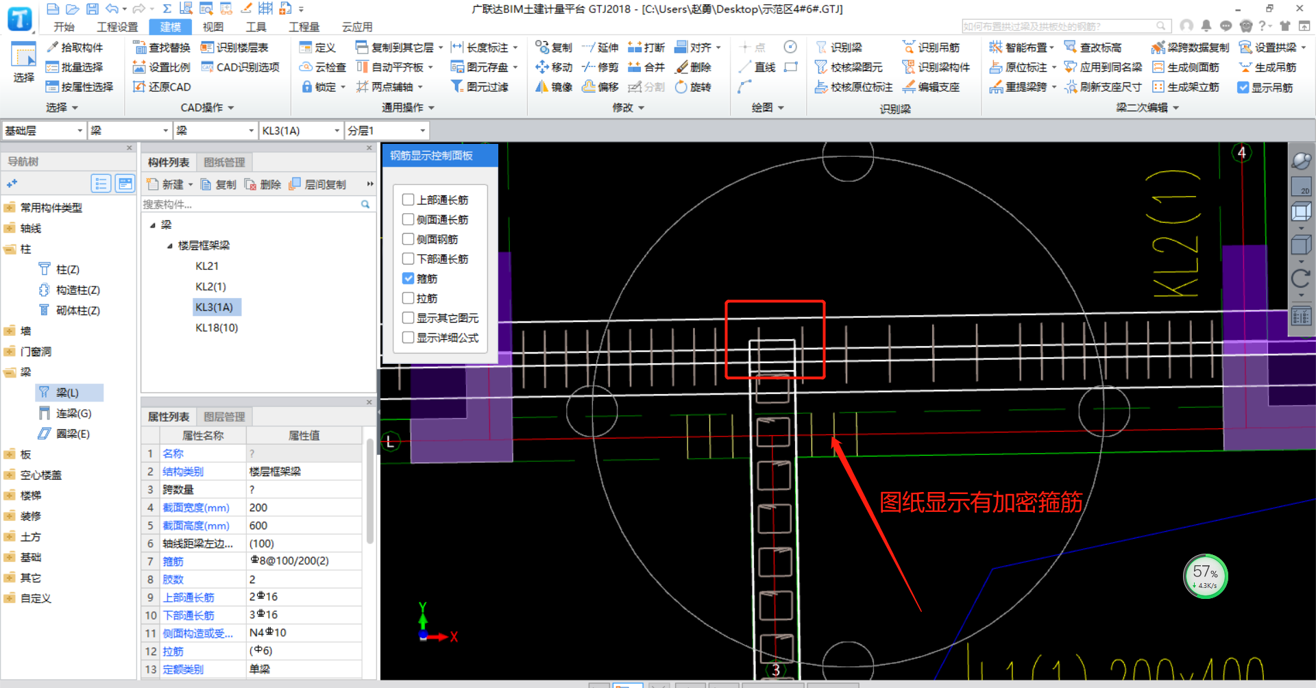Click 查改标高 check elevation tool

1093,47
